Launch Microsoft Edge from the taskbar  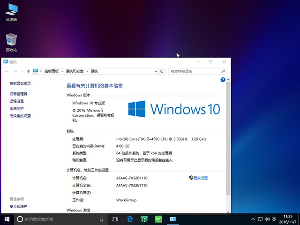(x=130, y=219)
